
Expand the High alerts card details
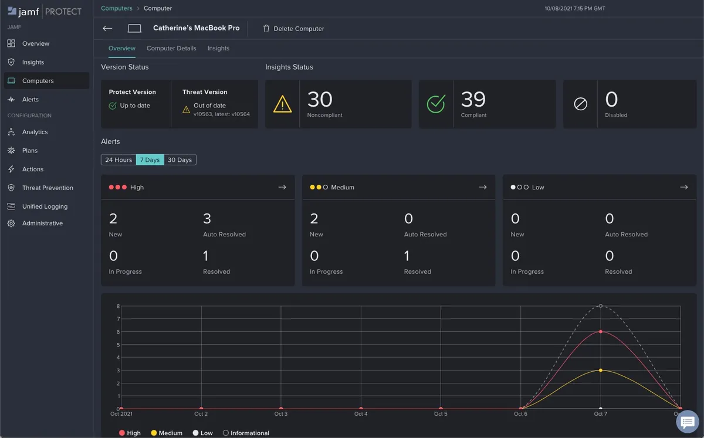(x=282, y=187)
